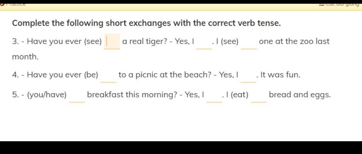Click the "(see)" verb hint before "a real tiger"
The image size is (362, 154).
(x=93, y=42)
